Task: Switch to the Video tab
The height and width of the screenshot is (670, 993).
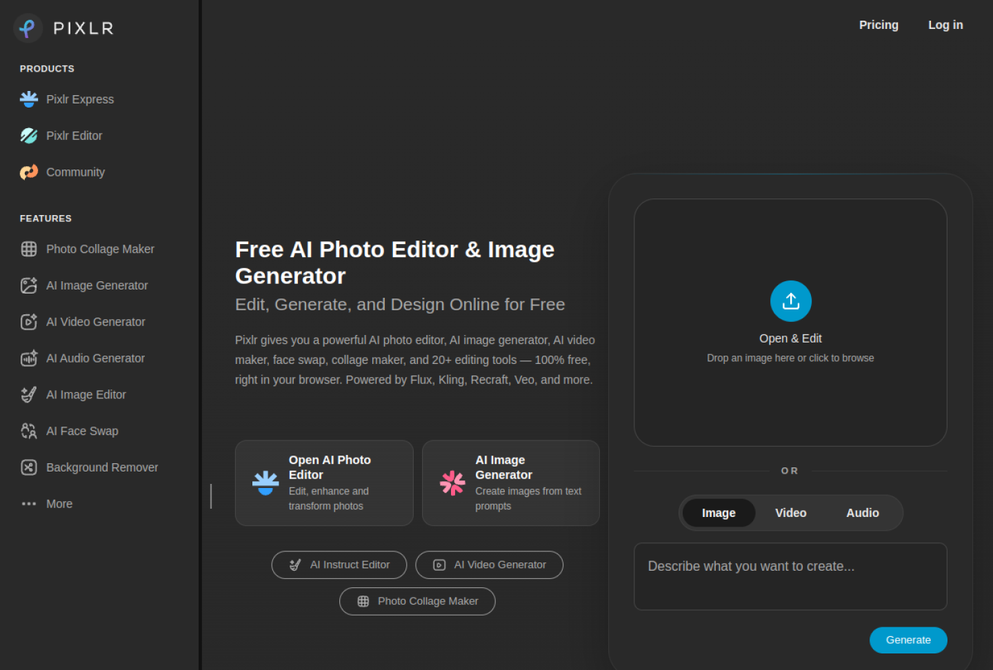Action: (x=791, y=513)
